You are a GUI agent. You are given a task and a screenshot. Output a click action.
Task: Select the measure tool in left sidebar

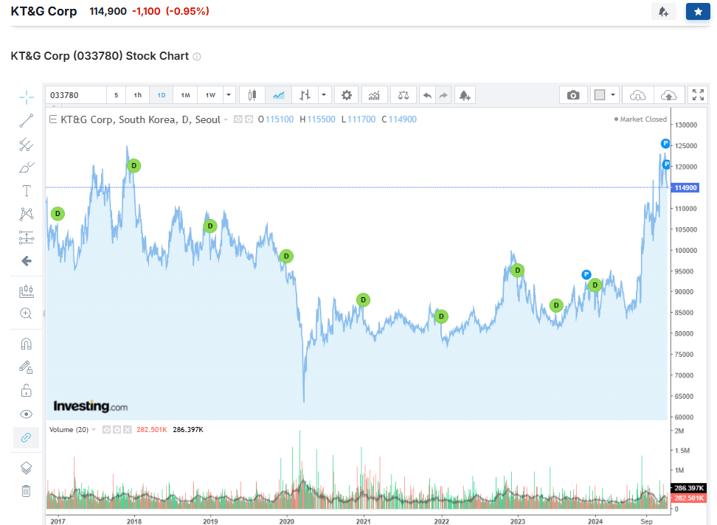(x=27, y=291)
